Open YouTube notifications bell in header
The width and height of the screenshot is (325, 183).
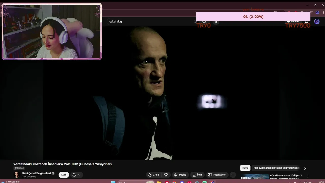pos(307,22)
